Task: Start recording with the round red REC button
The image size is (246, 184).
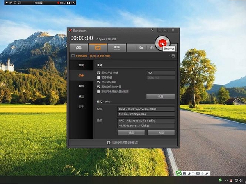Action: 162,43
